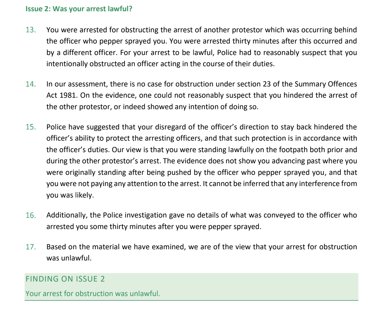380x313 pixels.
Task: Click the "FINDING ON ISSUE 2" heading
Action: 65,279
